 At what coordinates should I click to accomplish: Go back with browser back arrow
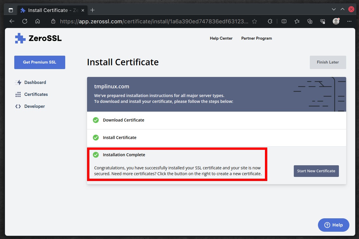pos(12,21)
